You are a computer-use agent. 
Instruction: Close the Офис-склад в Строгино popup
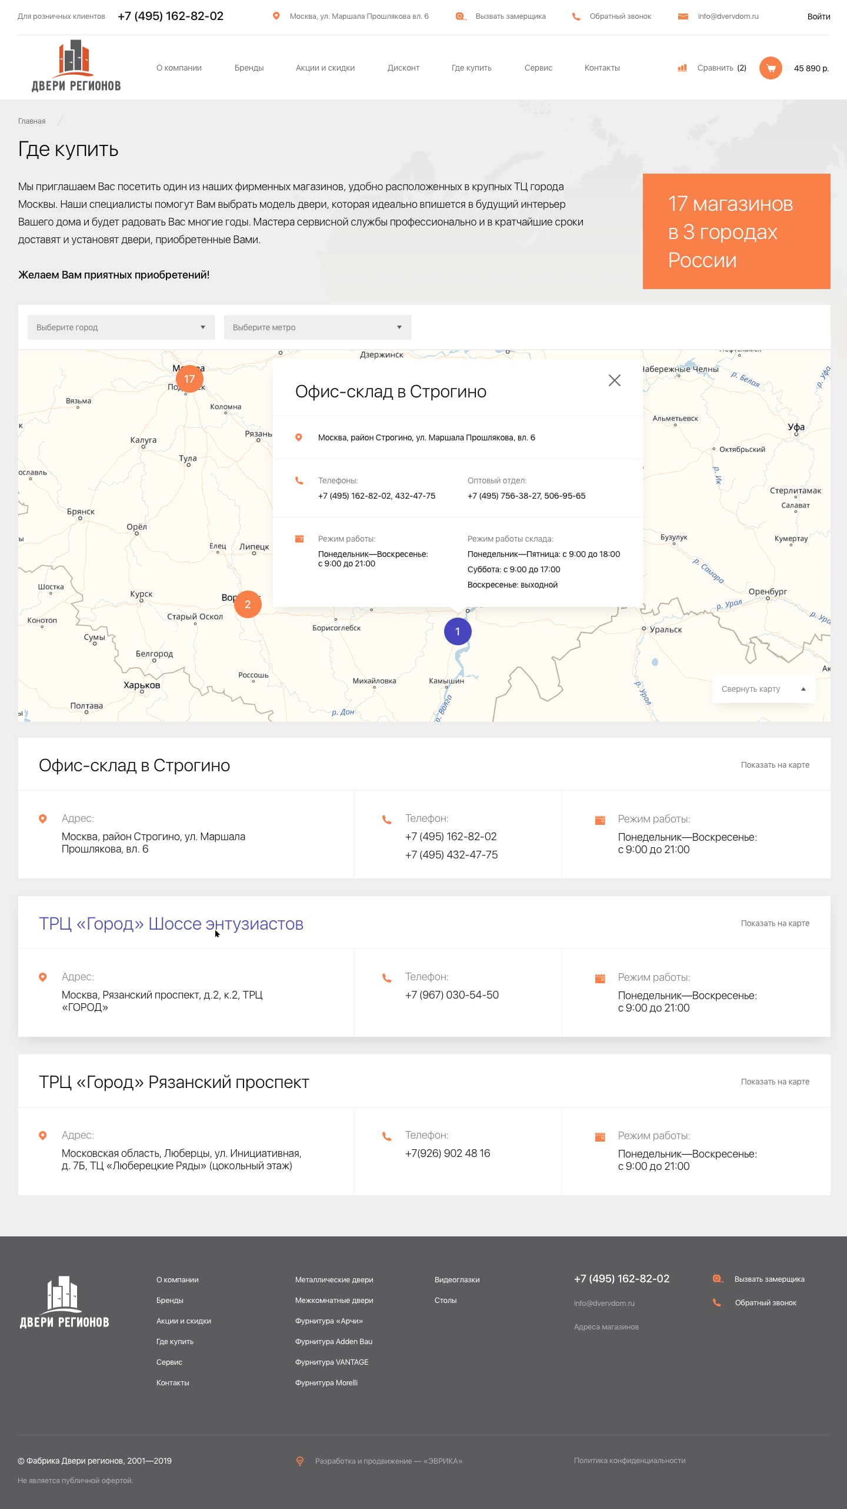[x=614, y=381]
